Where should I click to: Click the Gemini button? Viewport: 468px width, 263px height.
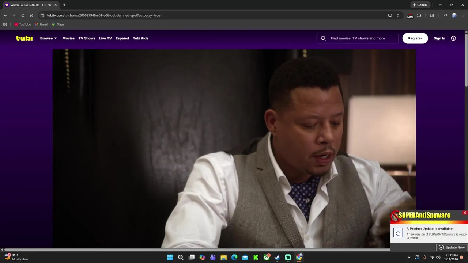[x=420, y=5]
